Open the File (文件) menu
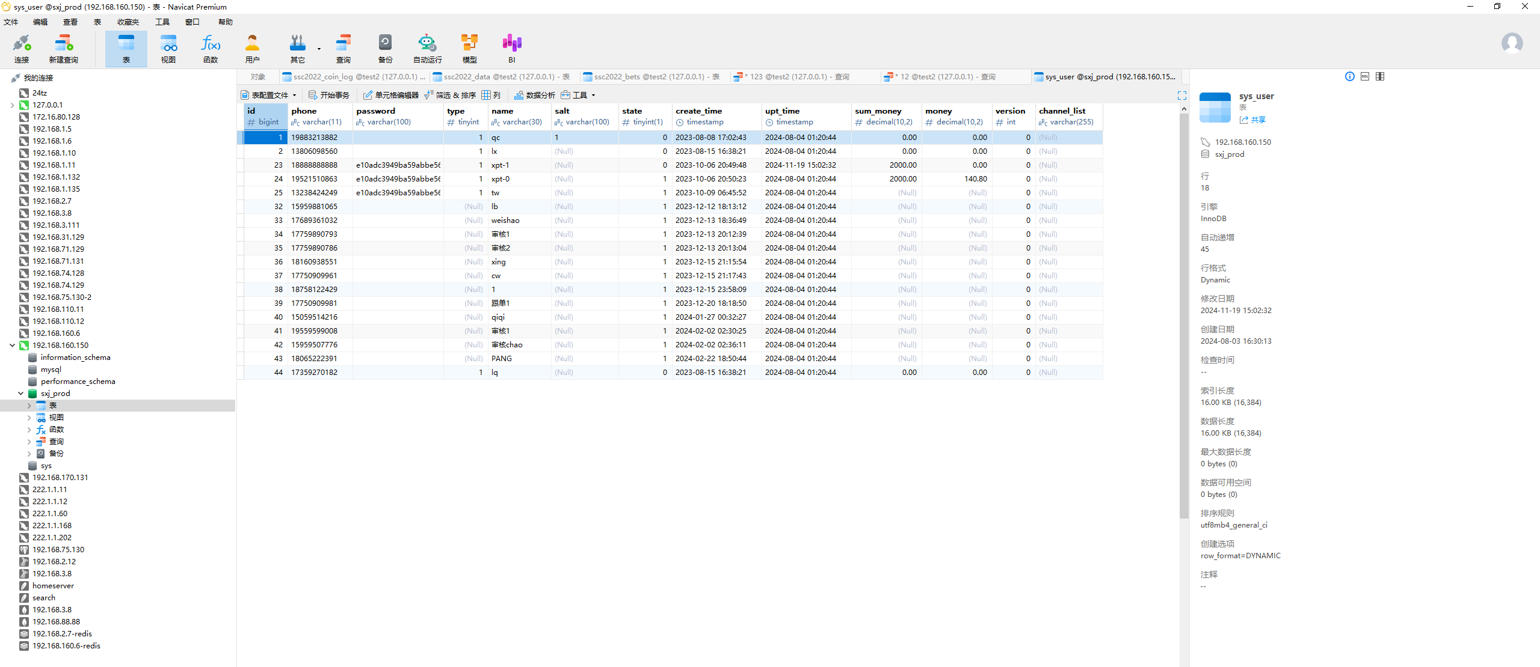 pos(11,22)
